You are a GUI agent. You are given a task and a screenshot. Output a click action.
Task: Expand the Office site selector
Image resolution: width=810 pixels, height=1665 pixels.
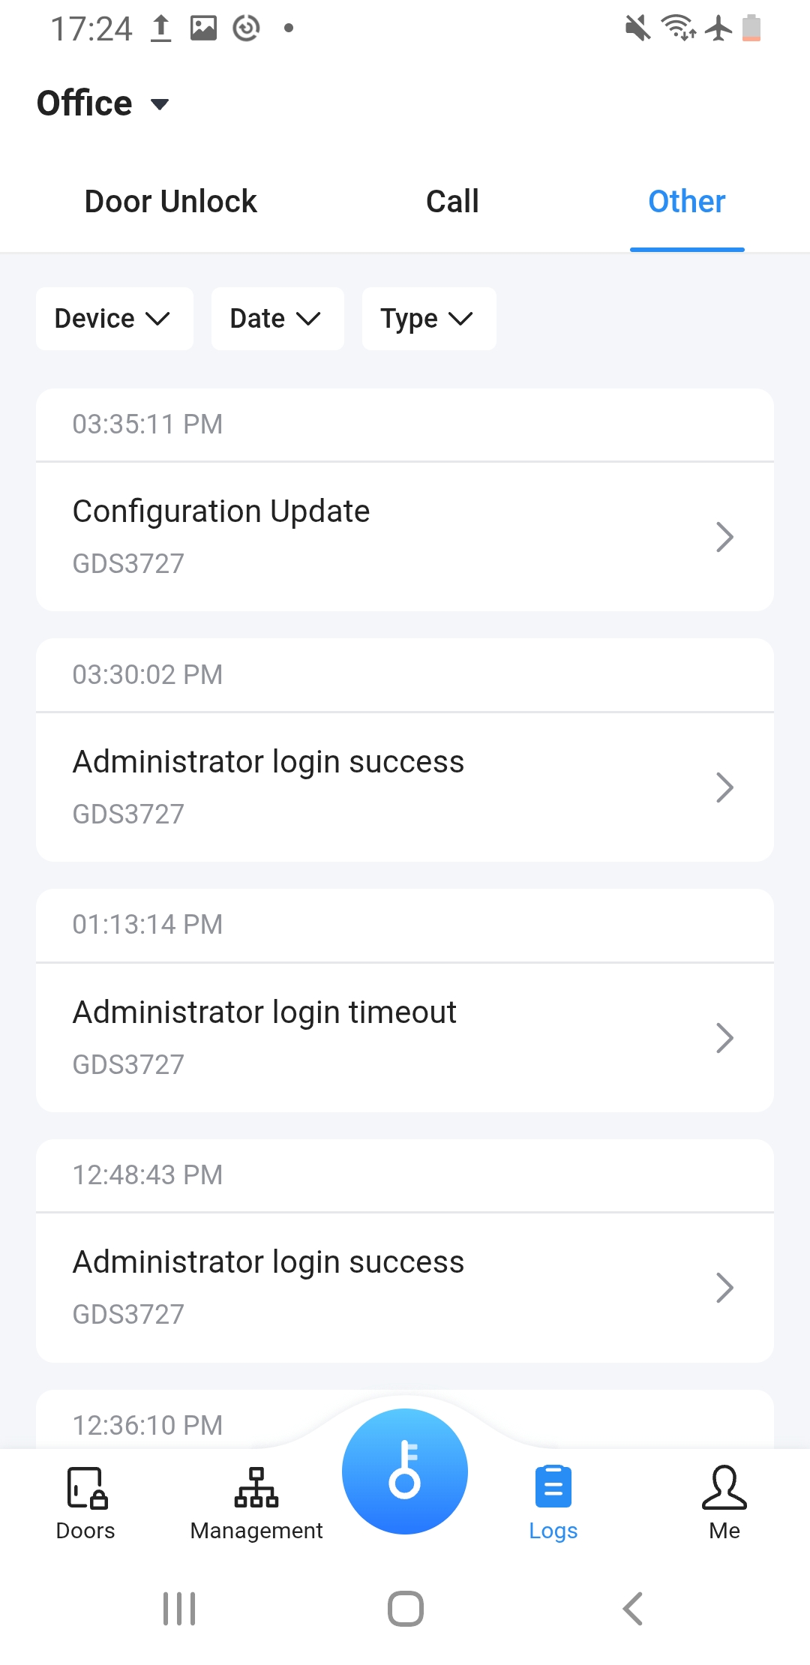click(x=103, y=103)
